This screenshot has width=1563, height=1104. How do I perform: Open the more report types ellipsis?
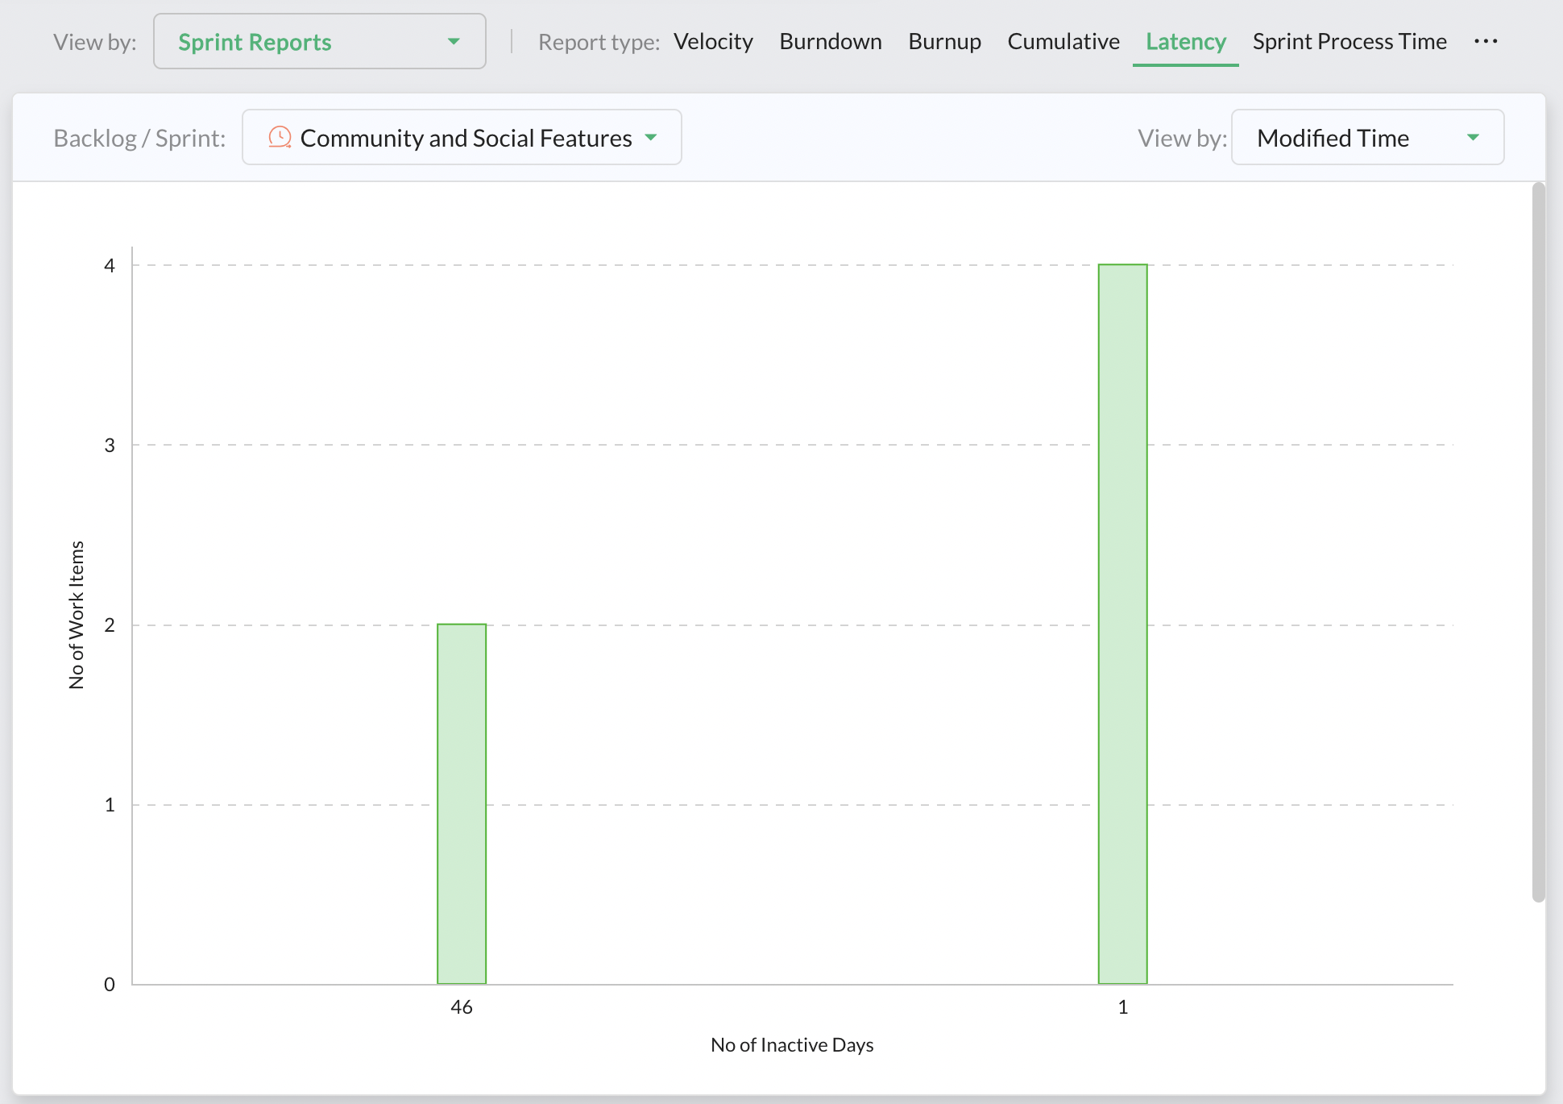(1485, 41)
